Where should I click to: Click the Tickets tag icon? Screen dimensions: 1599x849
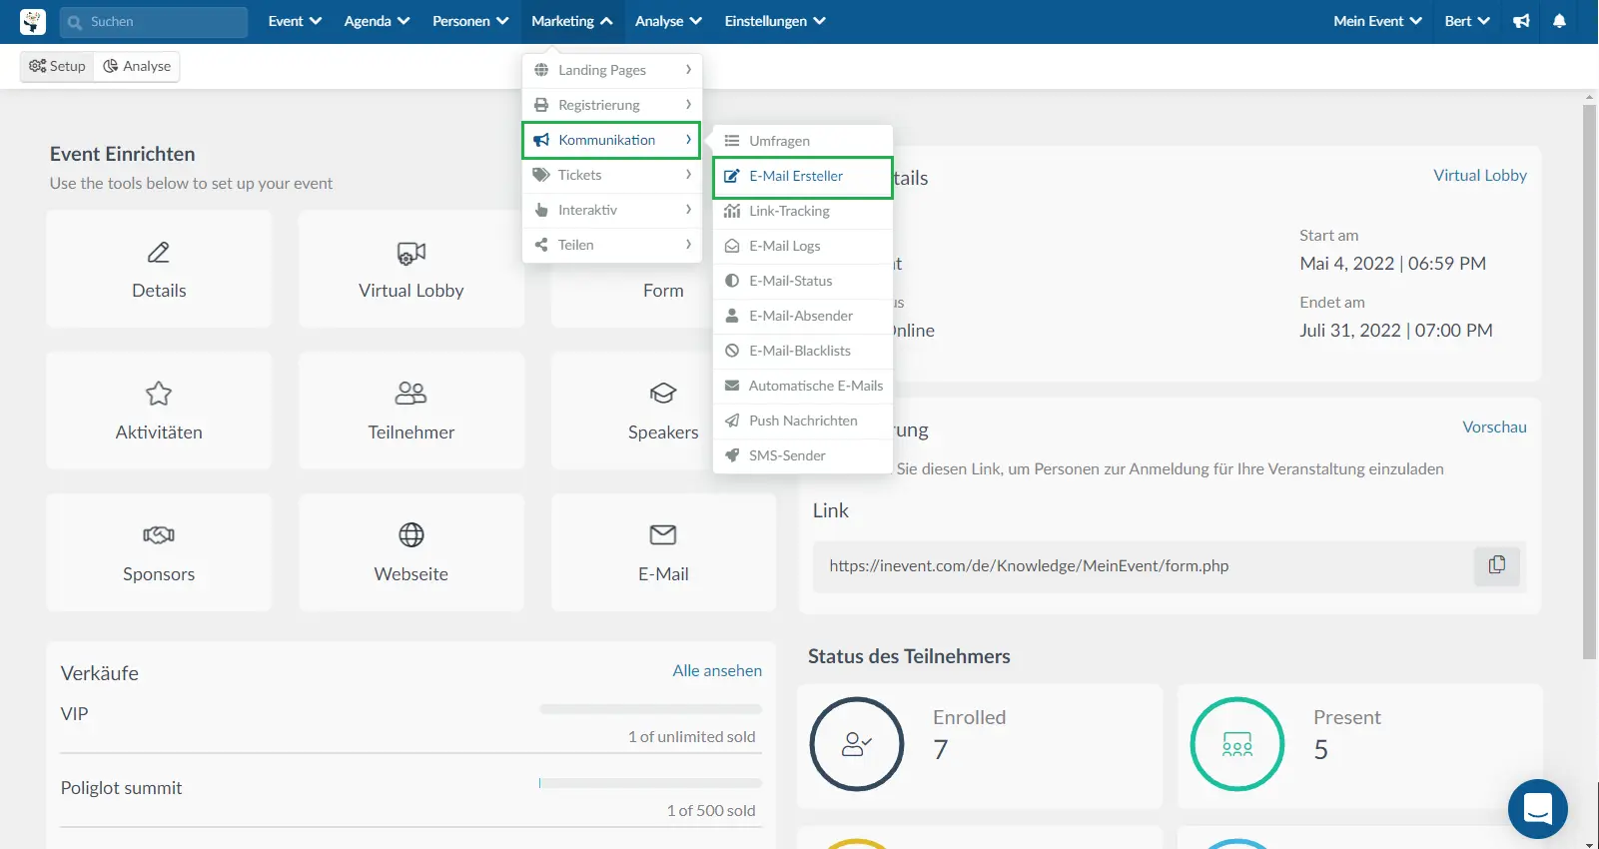(541, 175)
